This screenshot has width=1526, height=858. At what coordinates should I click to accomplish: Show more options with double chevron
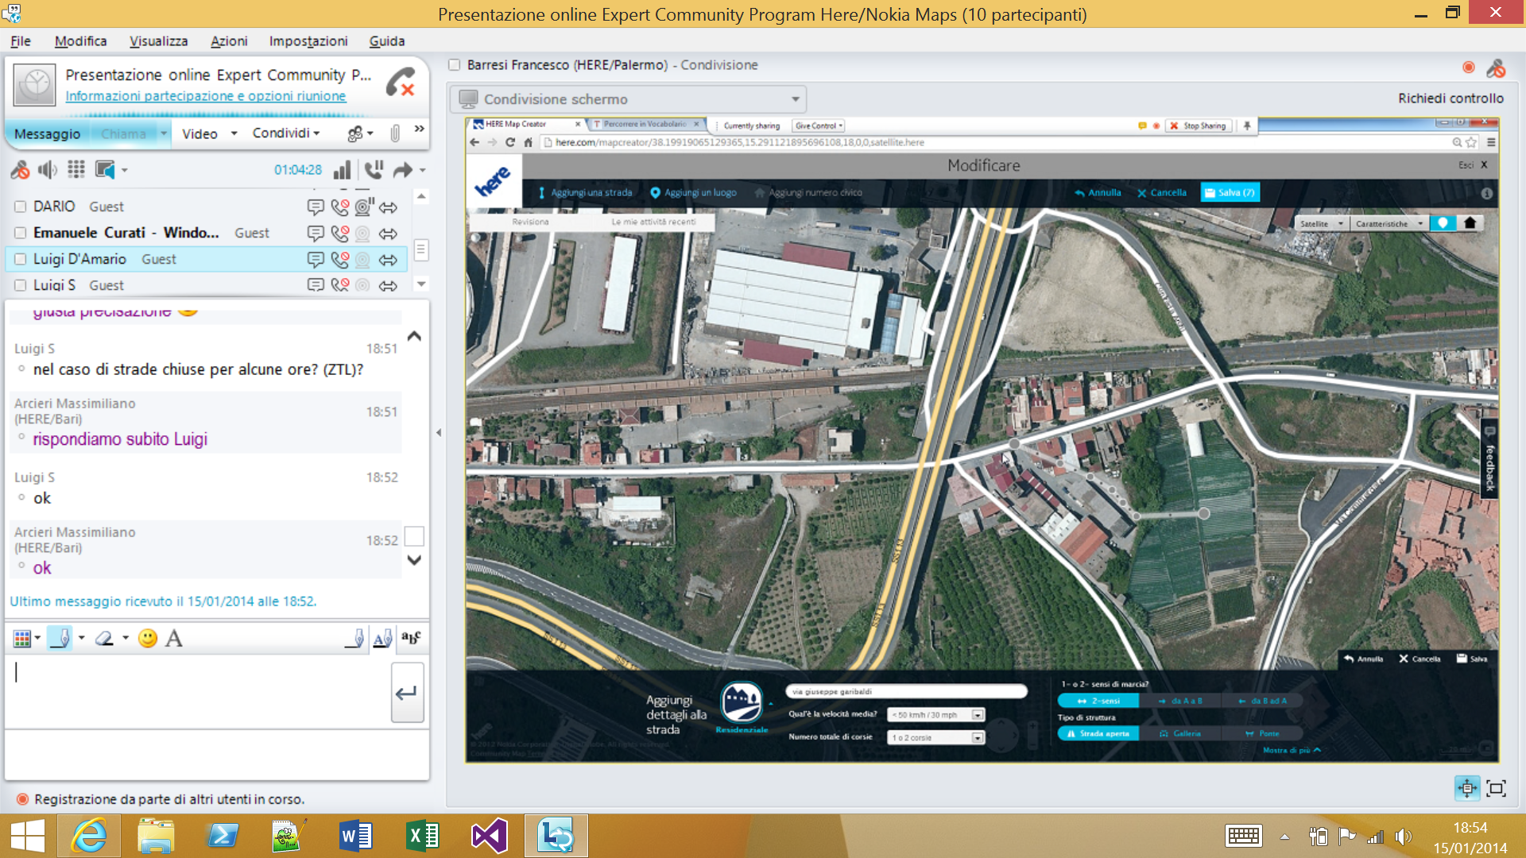point(420,129)
